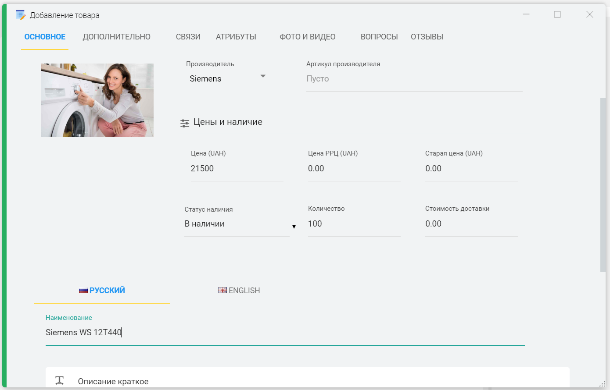This screenshot has height=390, width=610.
Task: Open the АТРИБУТЫ tab
Action: point(236,37)
